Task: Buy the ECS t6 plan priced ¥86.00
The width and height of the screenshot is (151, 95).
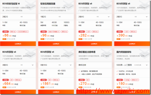Action: (18, 44)
